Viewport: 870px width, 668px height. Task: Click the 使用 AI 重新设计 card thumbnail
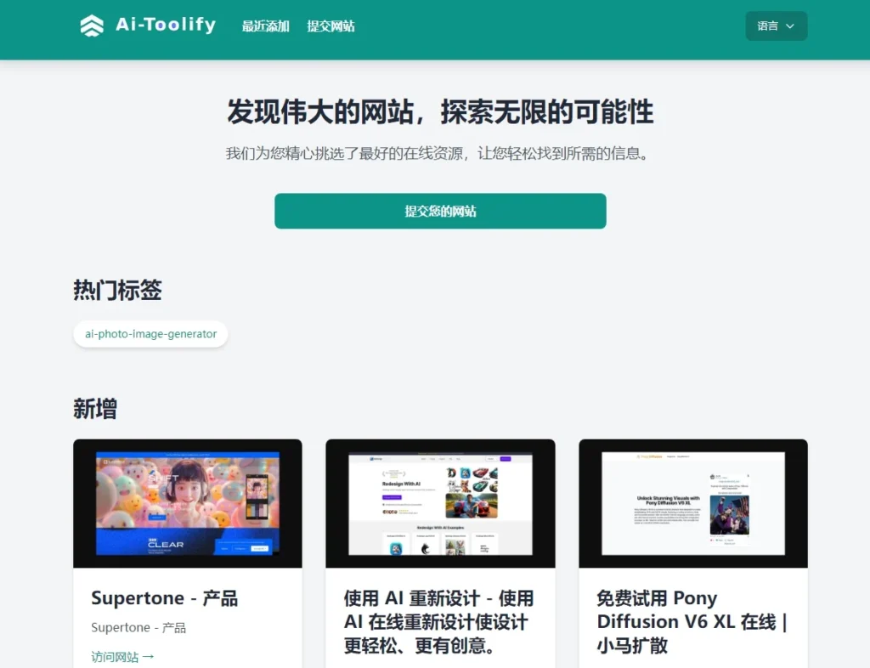tap(439, 503)
